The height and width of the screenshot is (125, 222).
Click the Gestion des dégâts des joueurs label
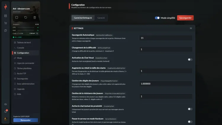pyautogui.click(x=85, y=80)
